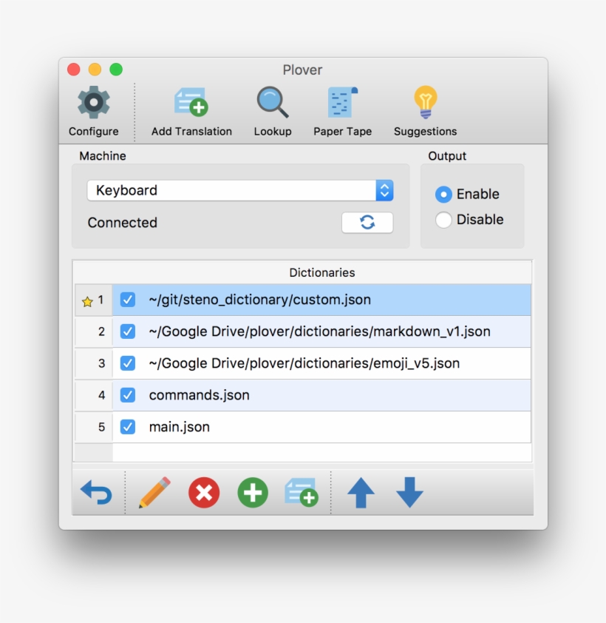Click row number 5 header
Screen dimensions: 606x623
pyautogui.click(x=94, y=427)
